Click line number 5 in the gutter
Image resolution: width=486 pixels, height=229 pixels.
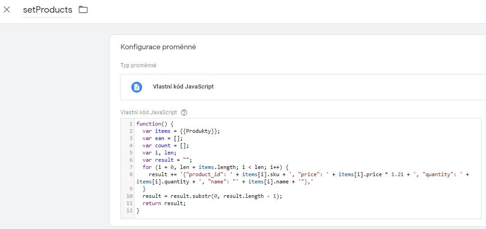pyautogui.click(x=131, y=152)
